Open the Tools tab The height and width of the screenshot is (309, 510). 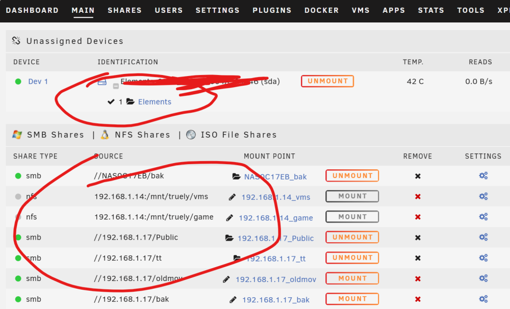pyautogui.click(x=471, y=10)
